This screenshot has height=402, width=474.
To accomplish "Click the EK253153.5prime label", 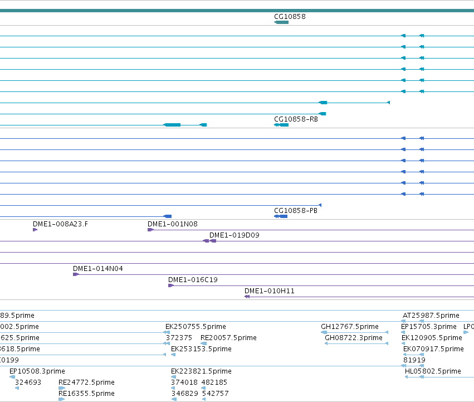I will (x=201, y=349).
